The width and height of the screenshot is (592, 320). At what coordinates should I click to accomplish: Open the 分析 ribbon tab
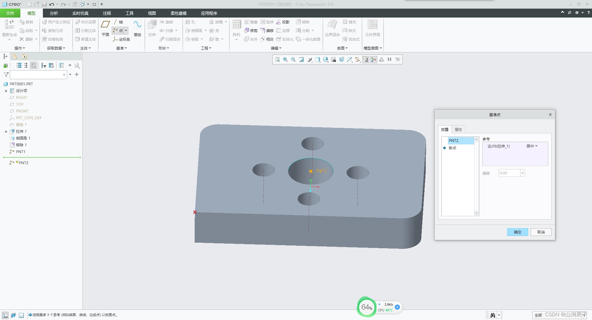[x=54, y=13]
